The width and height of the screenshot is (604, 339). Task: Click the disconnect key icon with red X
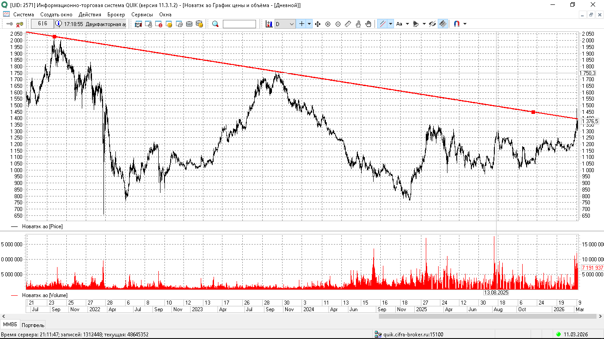[19, 24]
